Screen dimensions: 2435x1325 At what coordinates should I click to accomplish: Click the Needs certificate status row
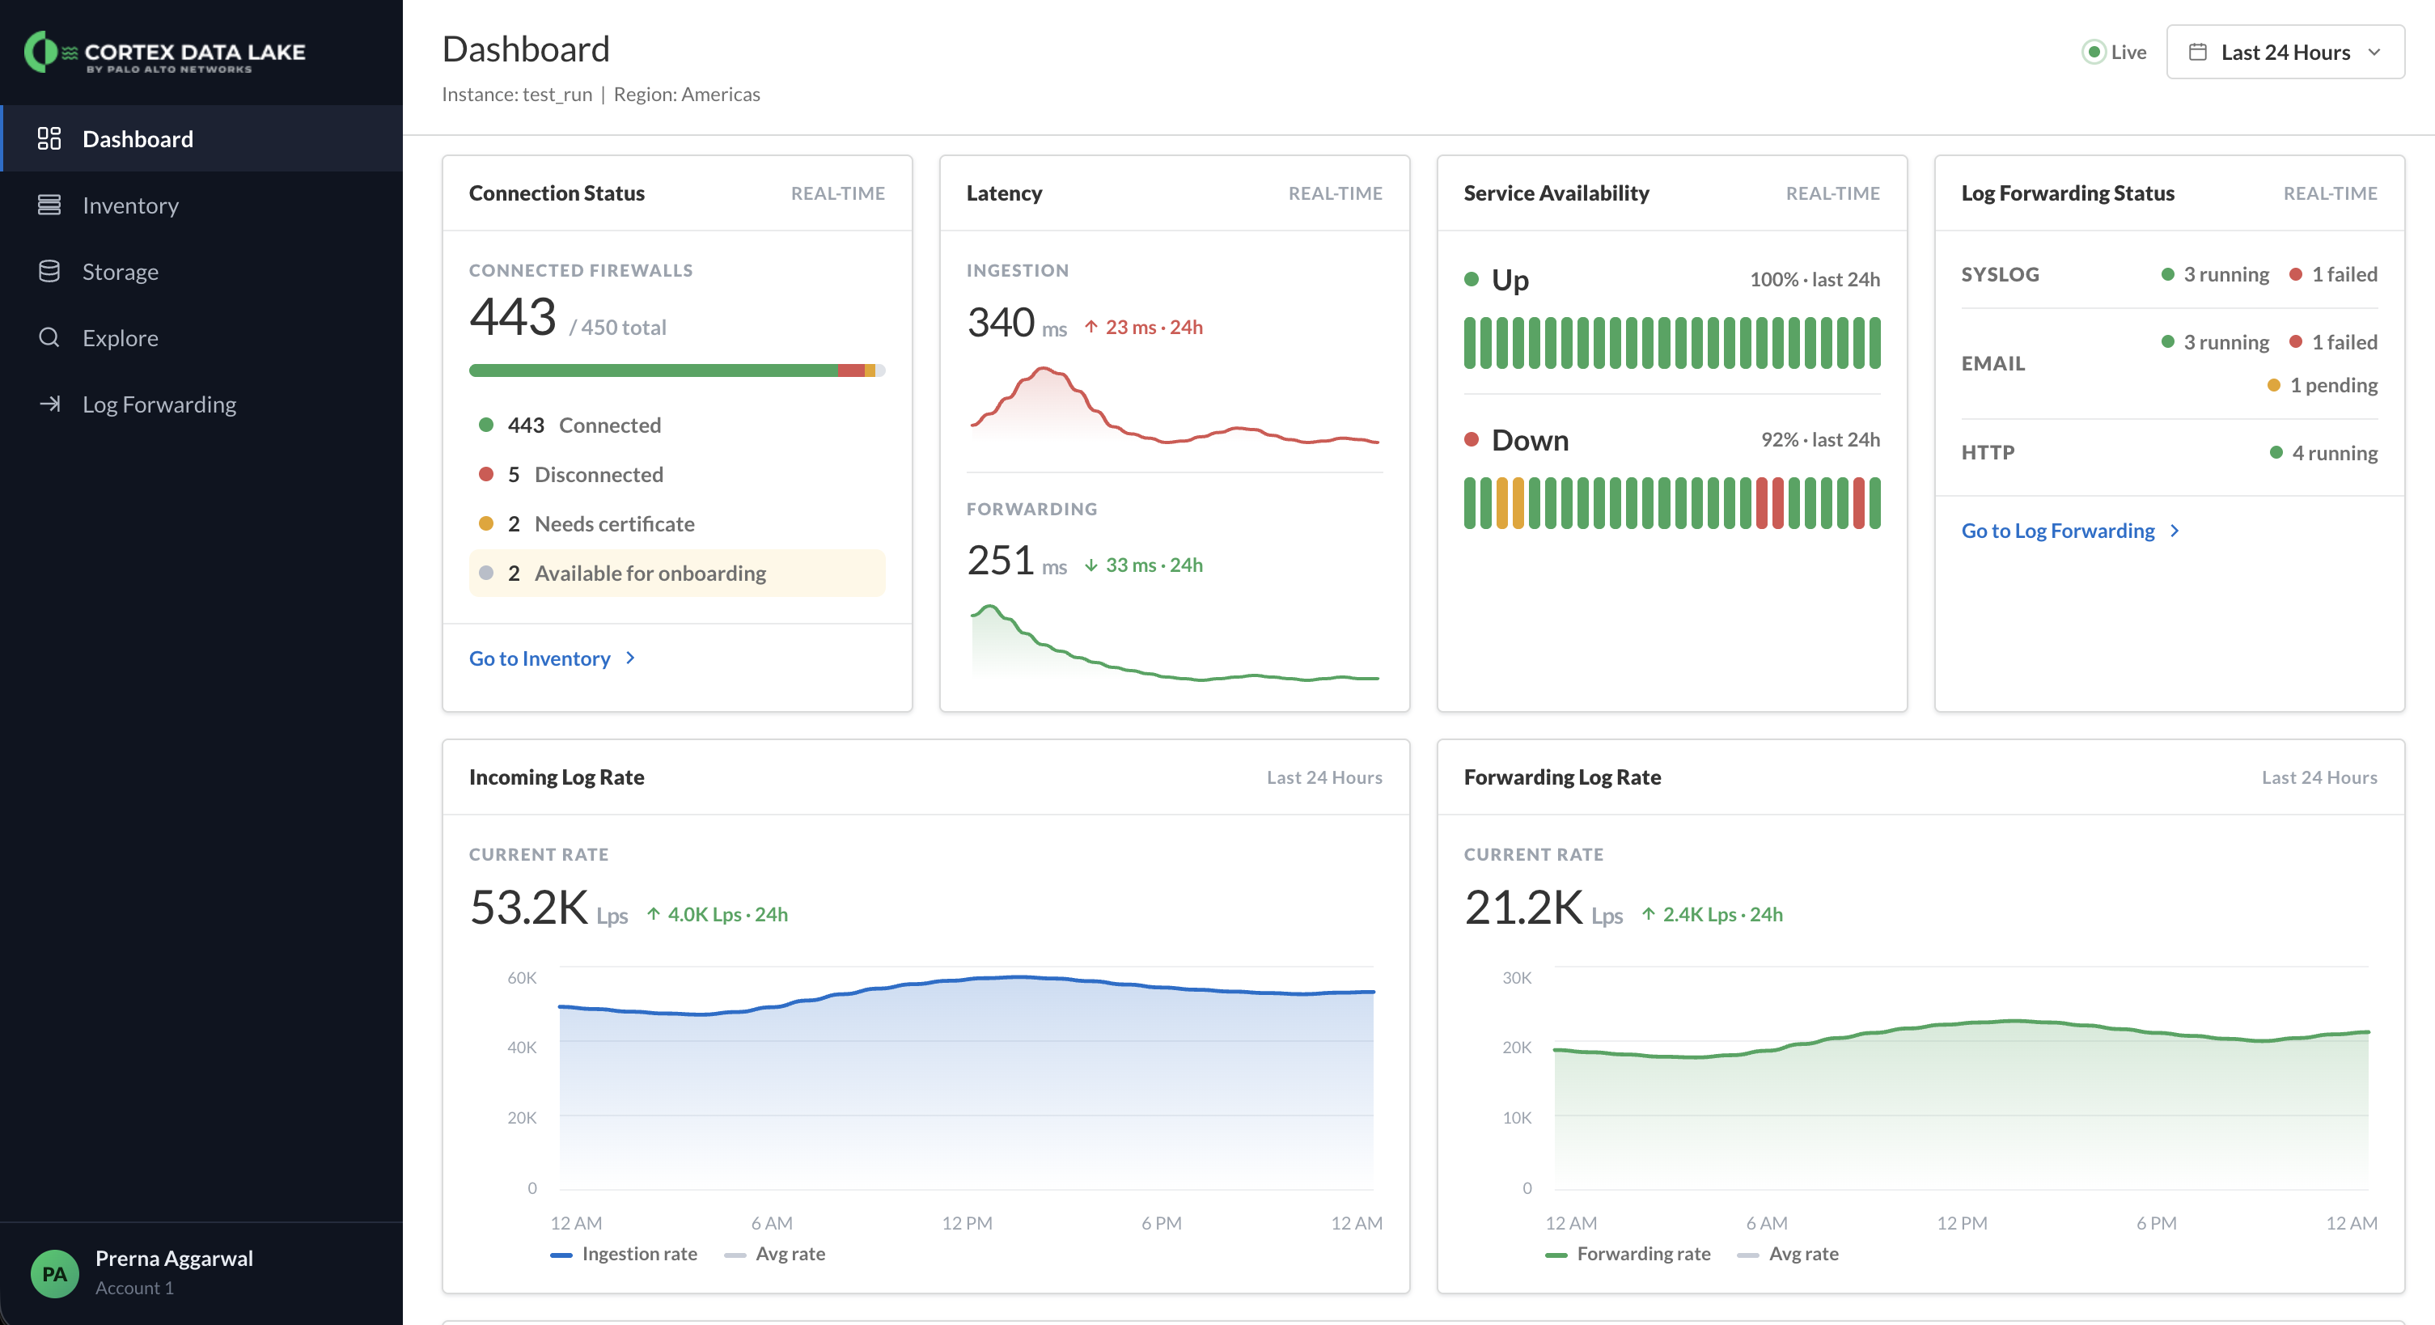click(x=677, y=523)
